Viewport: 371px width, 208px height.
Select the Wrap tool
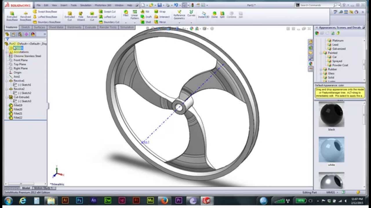[x=160, y=12]
